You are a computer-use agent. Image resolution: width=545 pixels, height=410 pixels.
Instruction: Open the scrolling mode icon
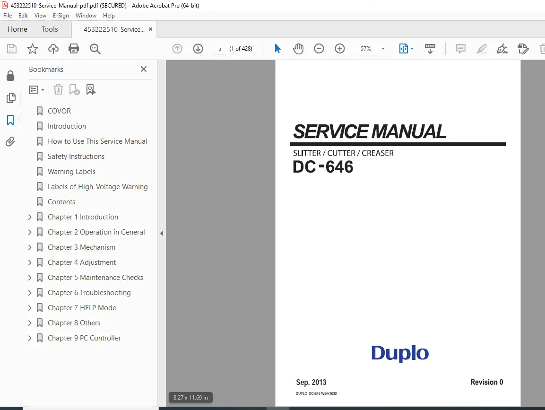(x=430, y=49)
